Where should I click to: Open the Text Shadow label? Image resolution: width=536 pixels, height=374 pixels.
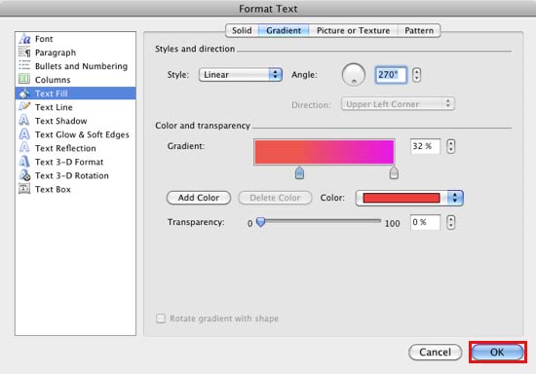[60, 121]
